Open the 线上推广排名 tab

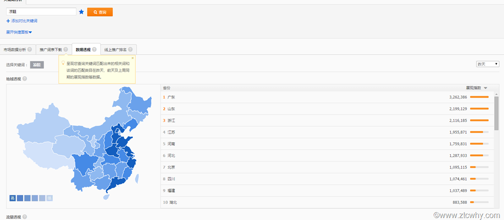pyautogui.click(x=115, y=50)
